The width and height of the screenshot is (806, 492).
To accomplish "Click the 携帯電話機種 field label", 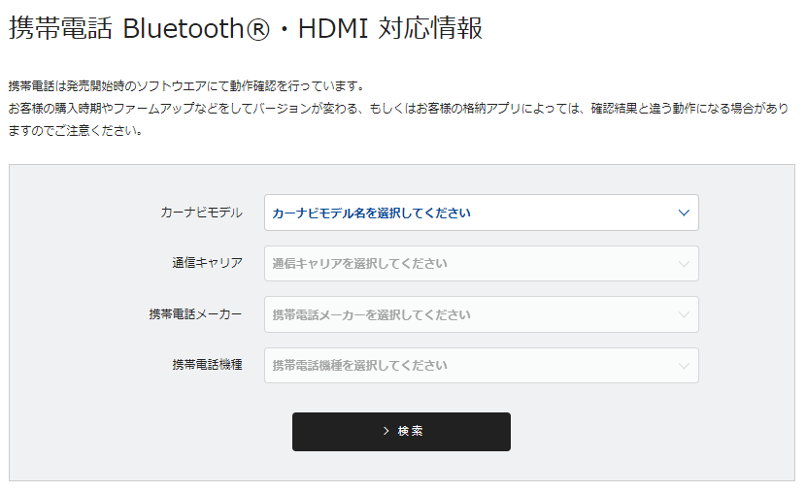I will [x=207, y=366].
